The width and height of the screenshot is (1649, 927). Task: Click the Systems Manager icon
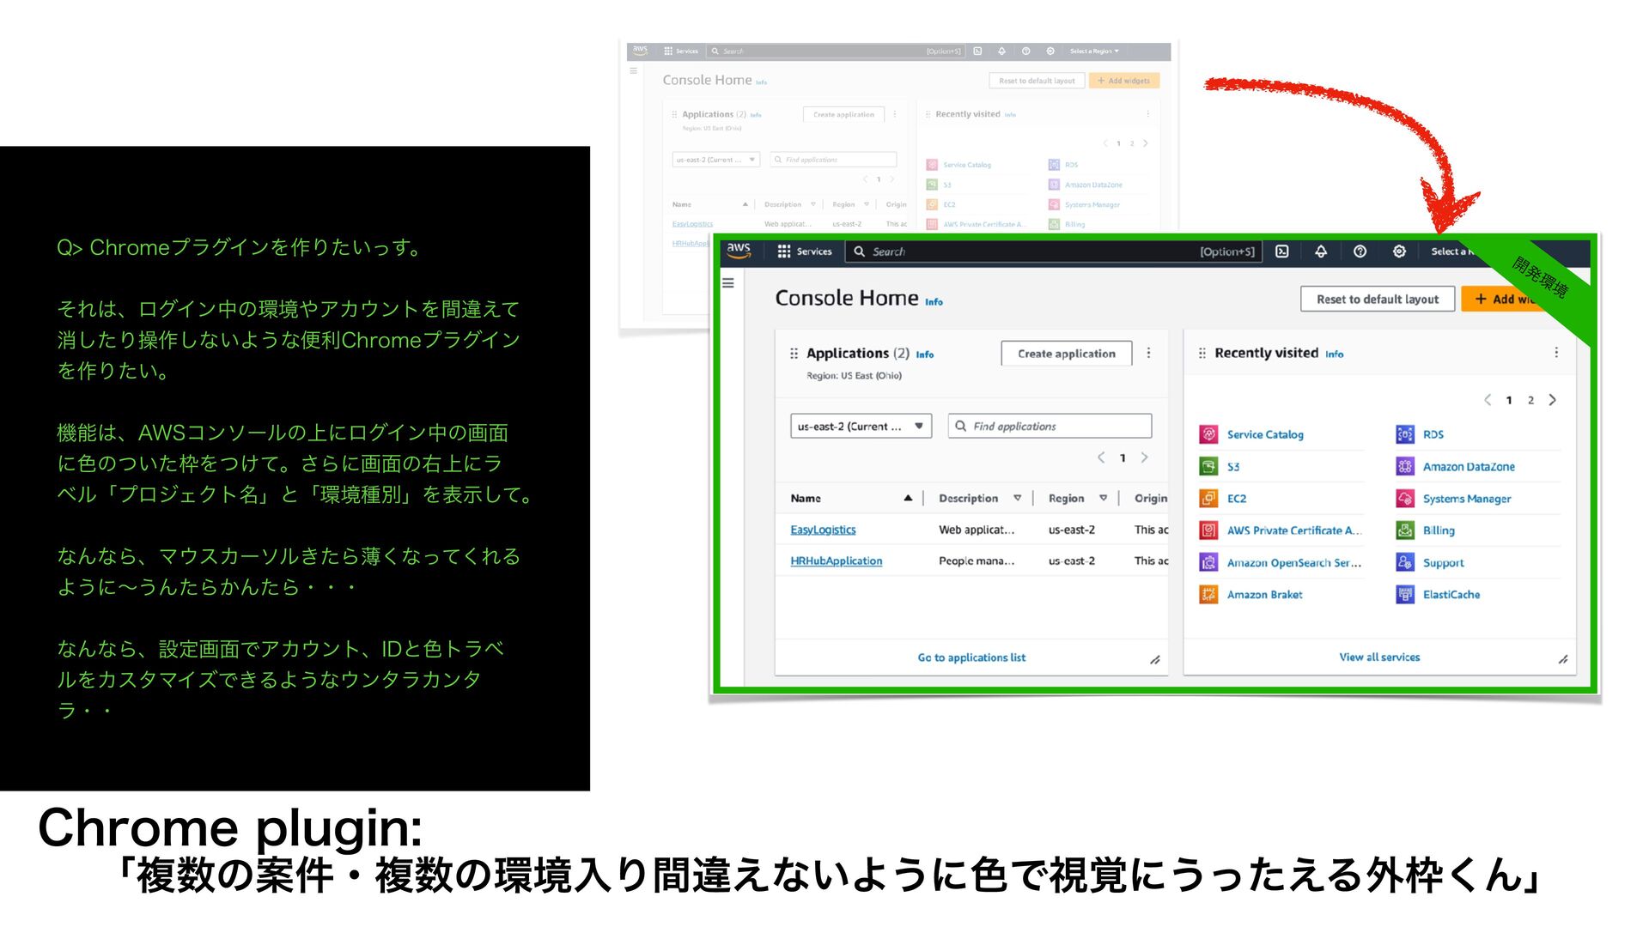coord(1405,498)
